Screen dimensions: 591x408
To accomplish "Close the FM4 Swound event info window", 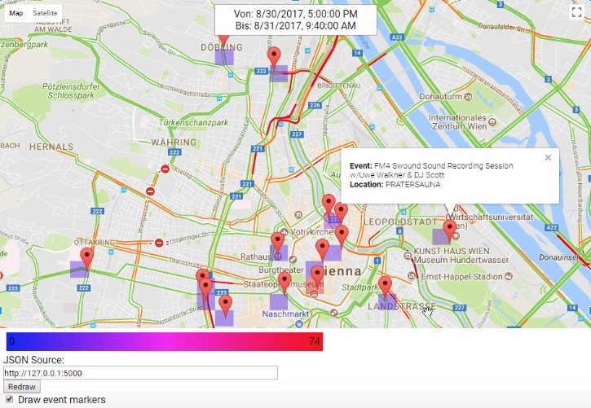I will pos(548,158).
